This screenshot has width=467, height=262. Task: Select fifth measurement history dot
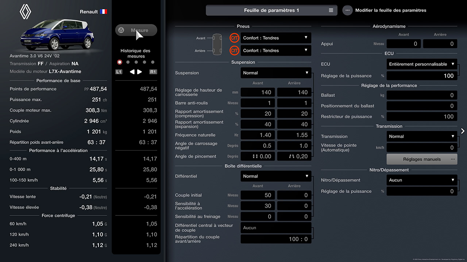(153, 62)
